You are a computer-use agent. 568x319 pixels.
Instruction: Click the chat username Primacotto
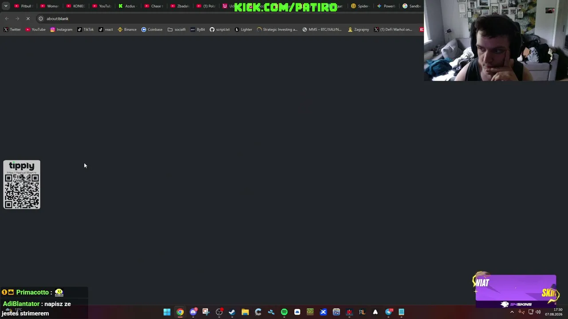(32, 292)
